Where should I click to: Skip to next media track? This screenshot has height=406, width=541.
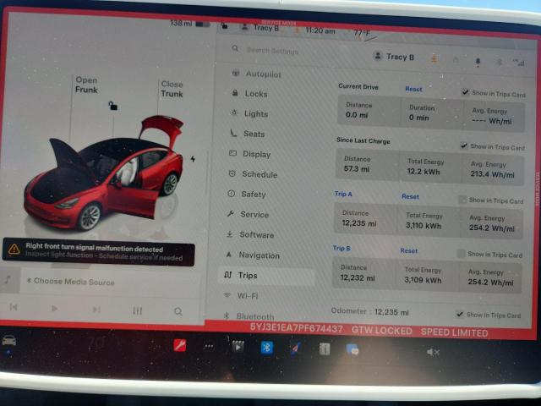coord(96,310)
